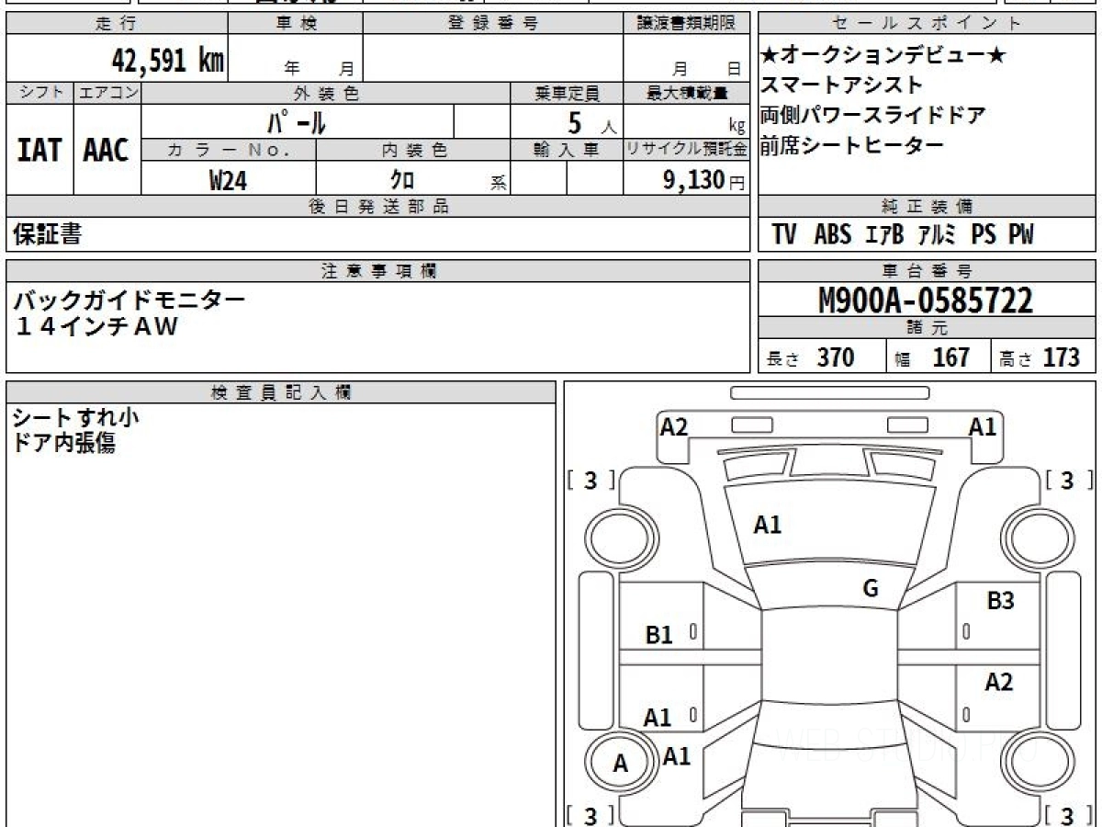The width and height of the screenshot is (1102, 827).
Task: Click the 両側パワースライドドア line
Action: (x=873, y=116)
